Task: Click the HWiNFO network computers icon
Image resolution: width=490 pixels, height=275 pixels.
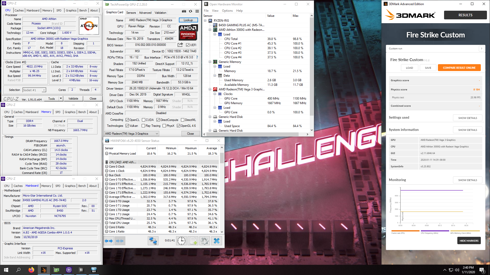Action: pos(153,241)
